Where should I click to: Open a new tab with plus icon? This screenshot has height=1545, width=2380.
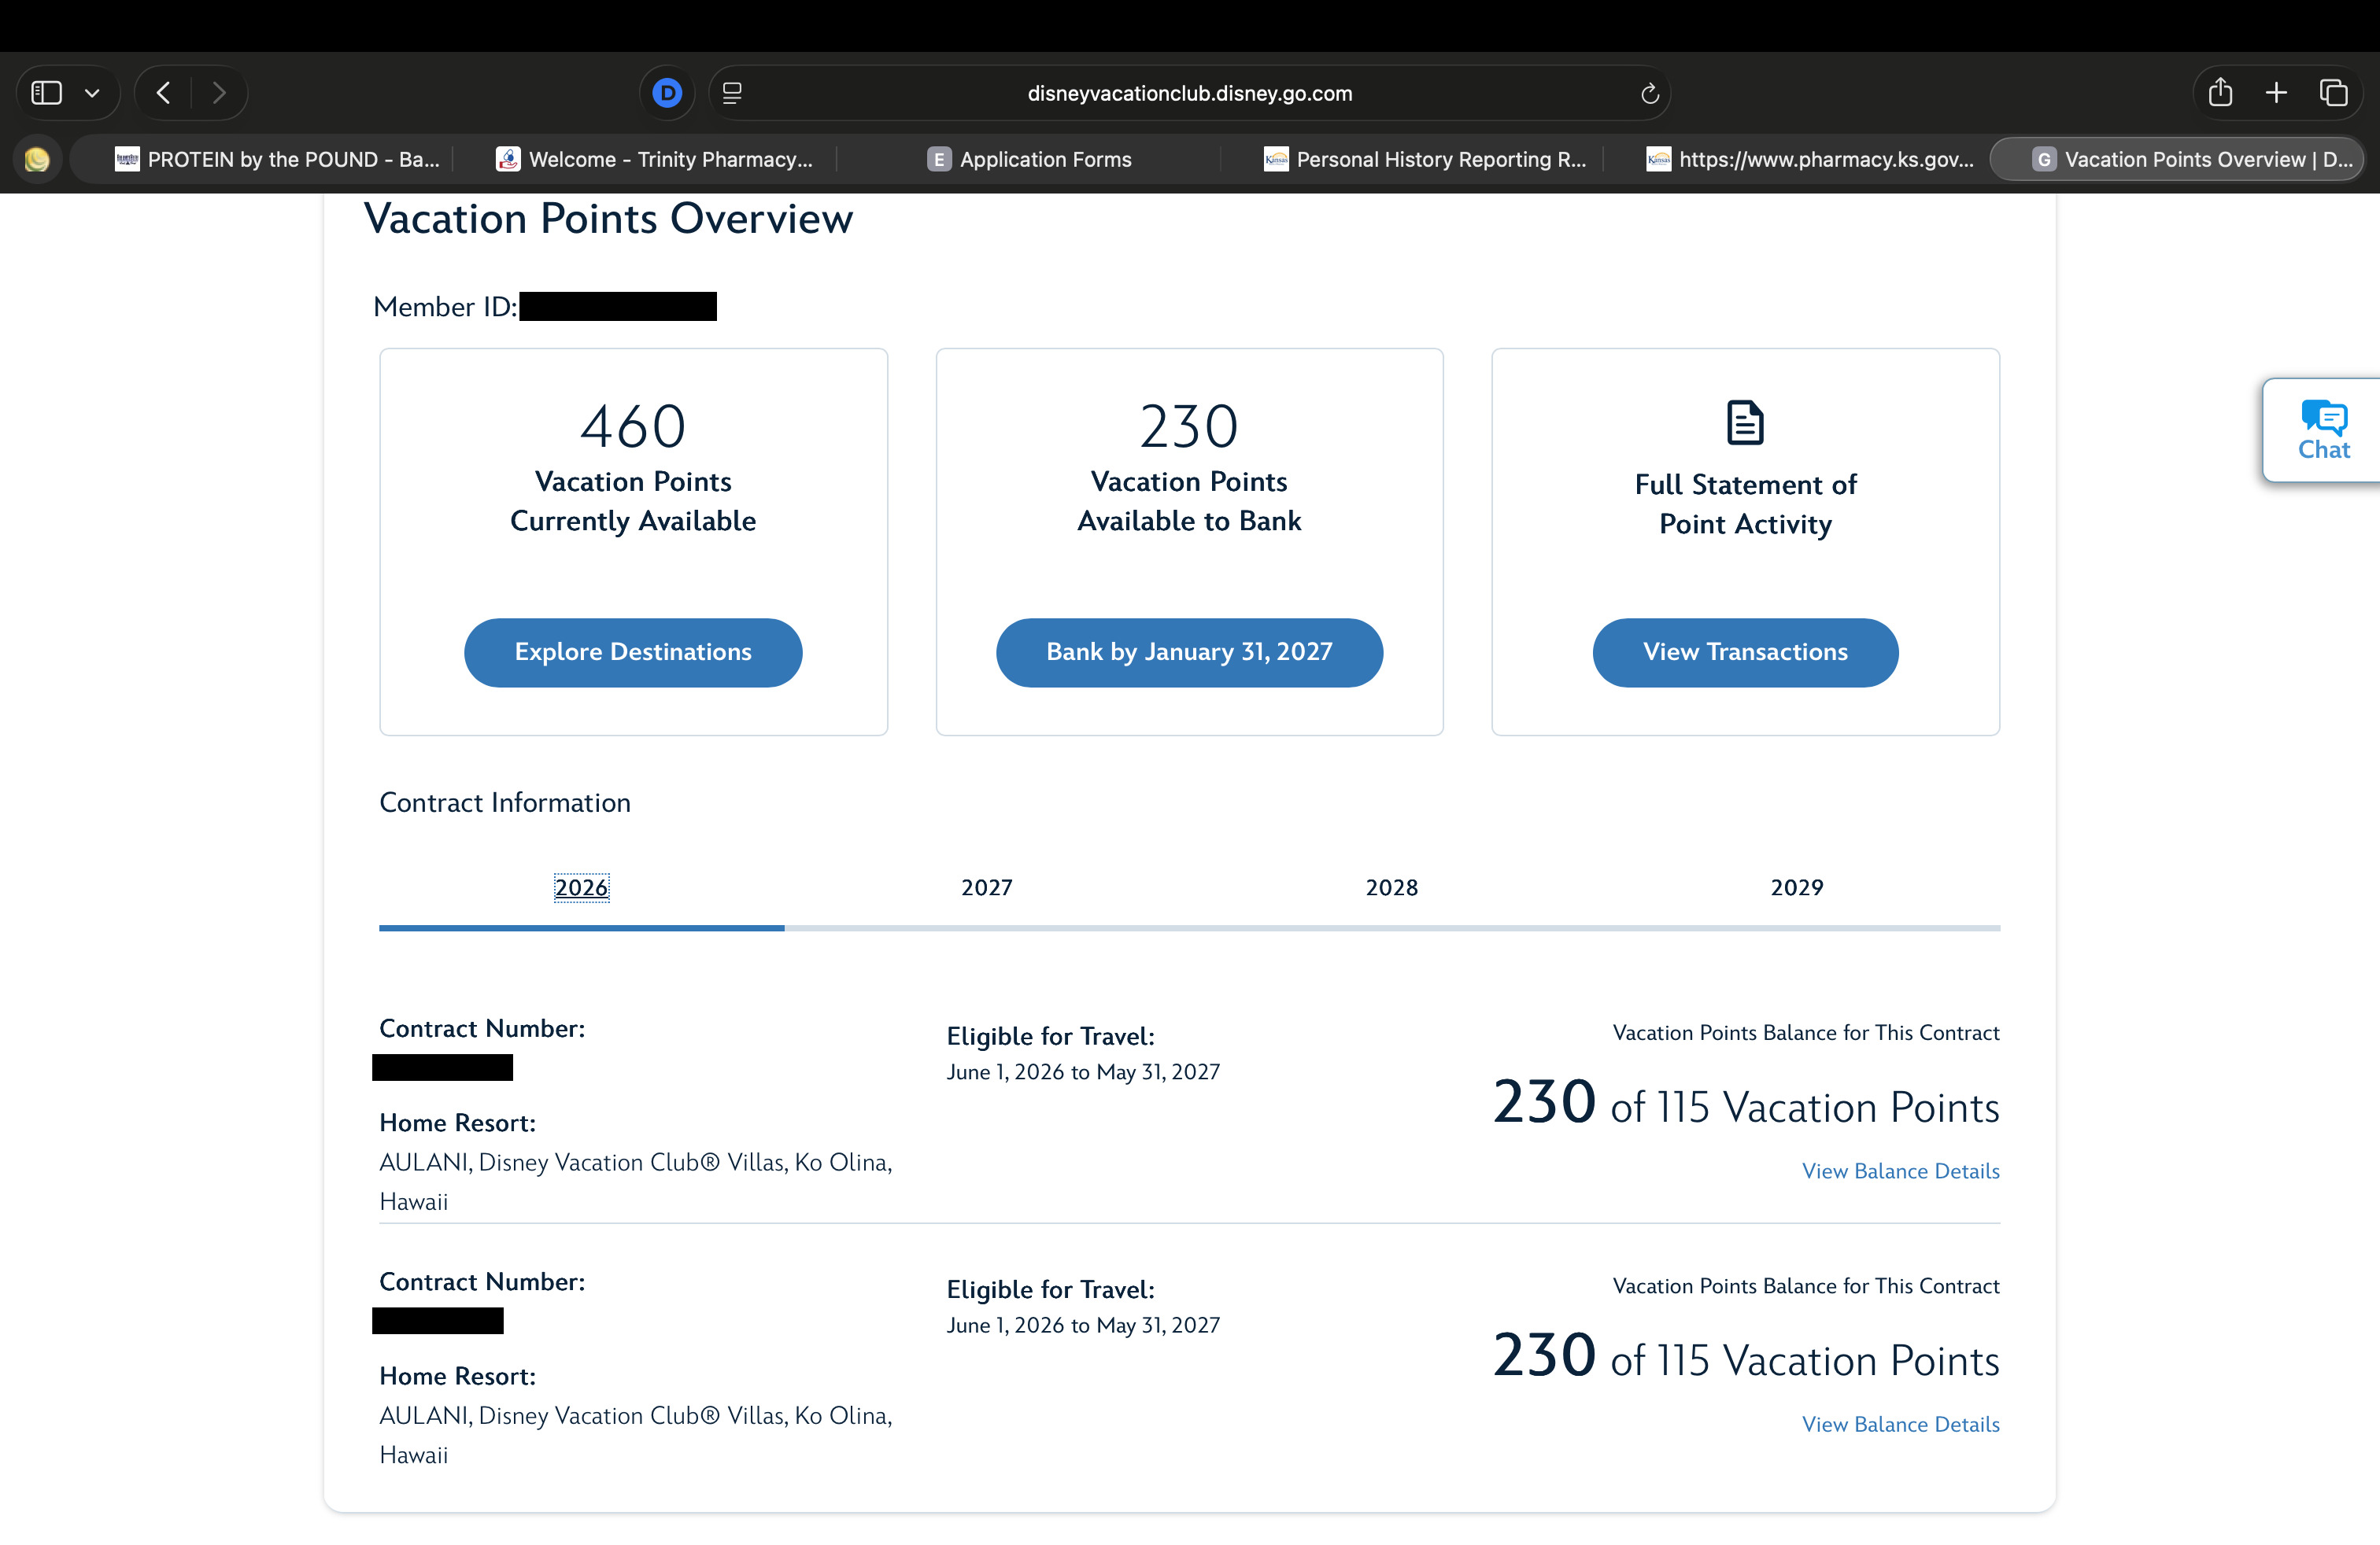point(2276,93)
